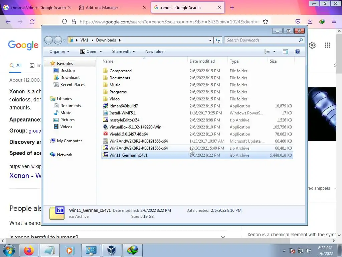Open Google search settings gear
This screenshot has width=342, height=257.
click(x=312, y=45)
